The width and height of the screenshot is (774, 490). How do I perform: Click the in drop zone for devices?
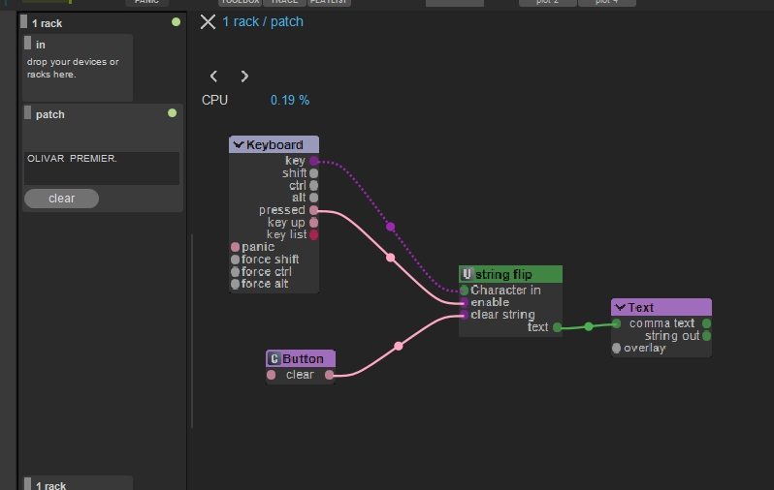pos(77,68)
